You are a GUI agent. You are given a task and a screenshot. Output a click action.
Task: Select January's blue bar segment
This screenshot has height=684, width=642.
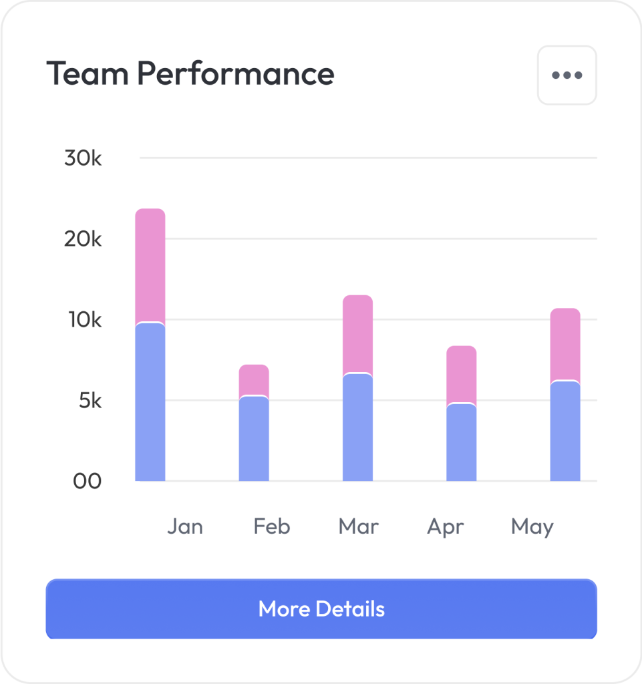[150, 402]
